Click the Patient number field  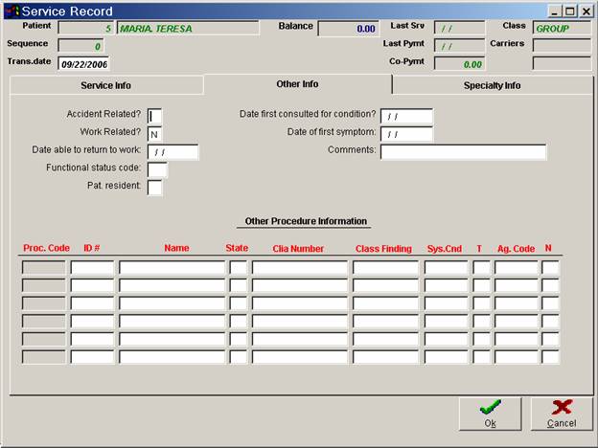pyautogui.click(x=86, y=28)
